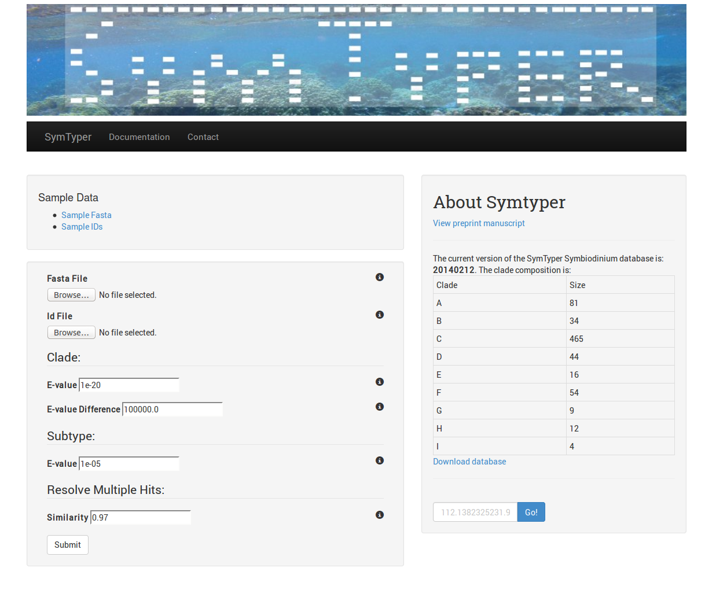Open the View preprint manuscript link
The image size is (716, 590).
click(479, 223)
